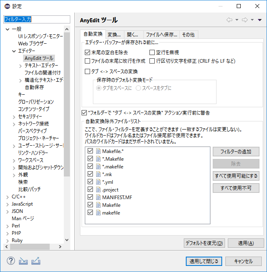Click the フィルター入力 search field

point(37,19)
